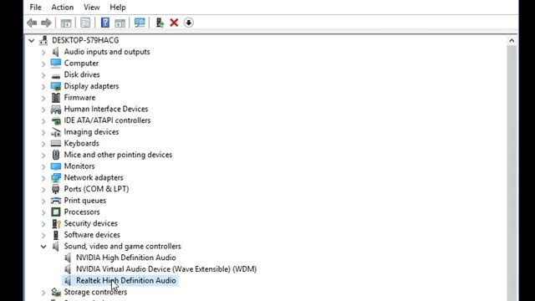Click the Ports (COM & LPT) plug icon
The width and height of the screenshot is (535, 301).
56,189
